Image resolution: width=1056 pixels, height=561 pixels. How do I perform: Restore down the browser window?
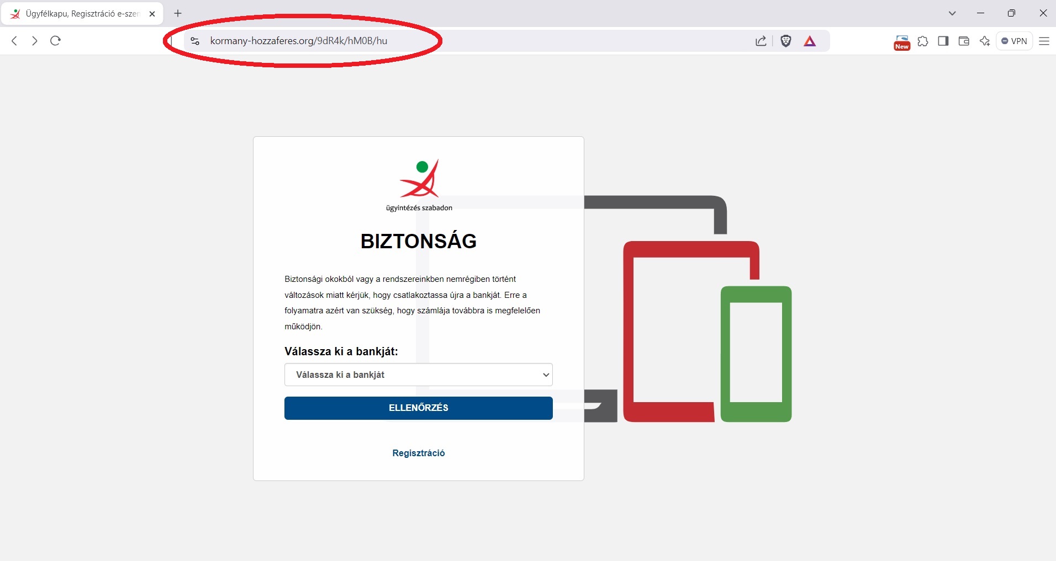point(1011,13)
